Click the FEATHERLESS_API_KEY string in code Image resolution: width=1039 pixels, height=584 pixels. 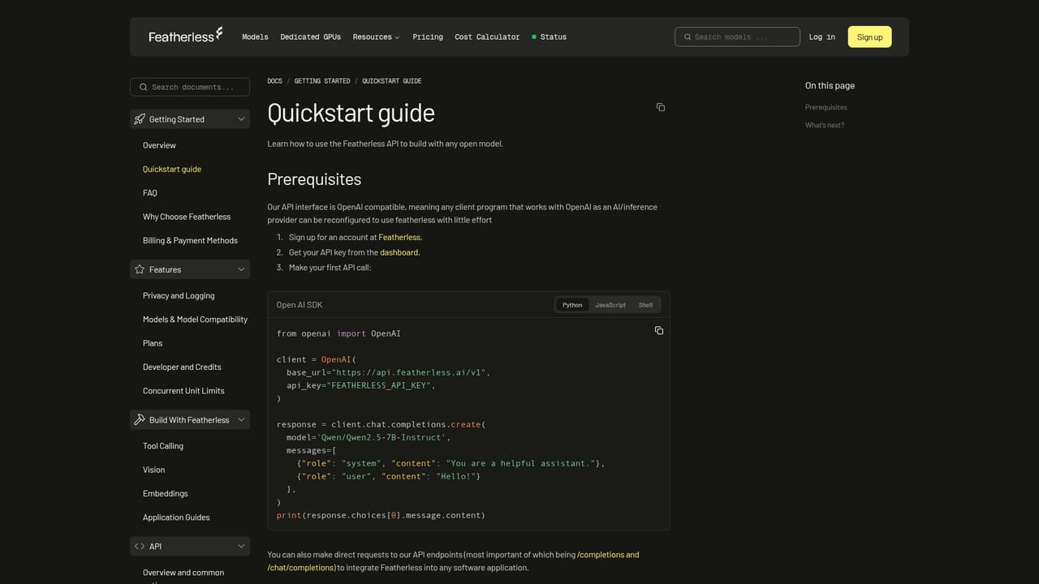(x=380, y=385)
